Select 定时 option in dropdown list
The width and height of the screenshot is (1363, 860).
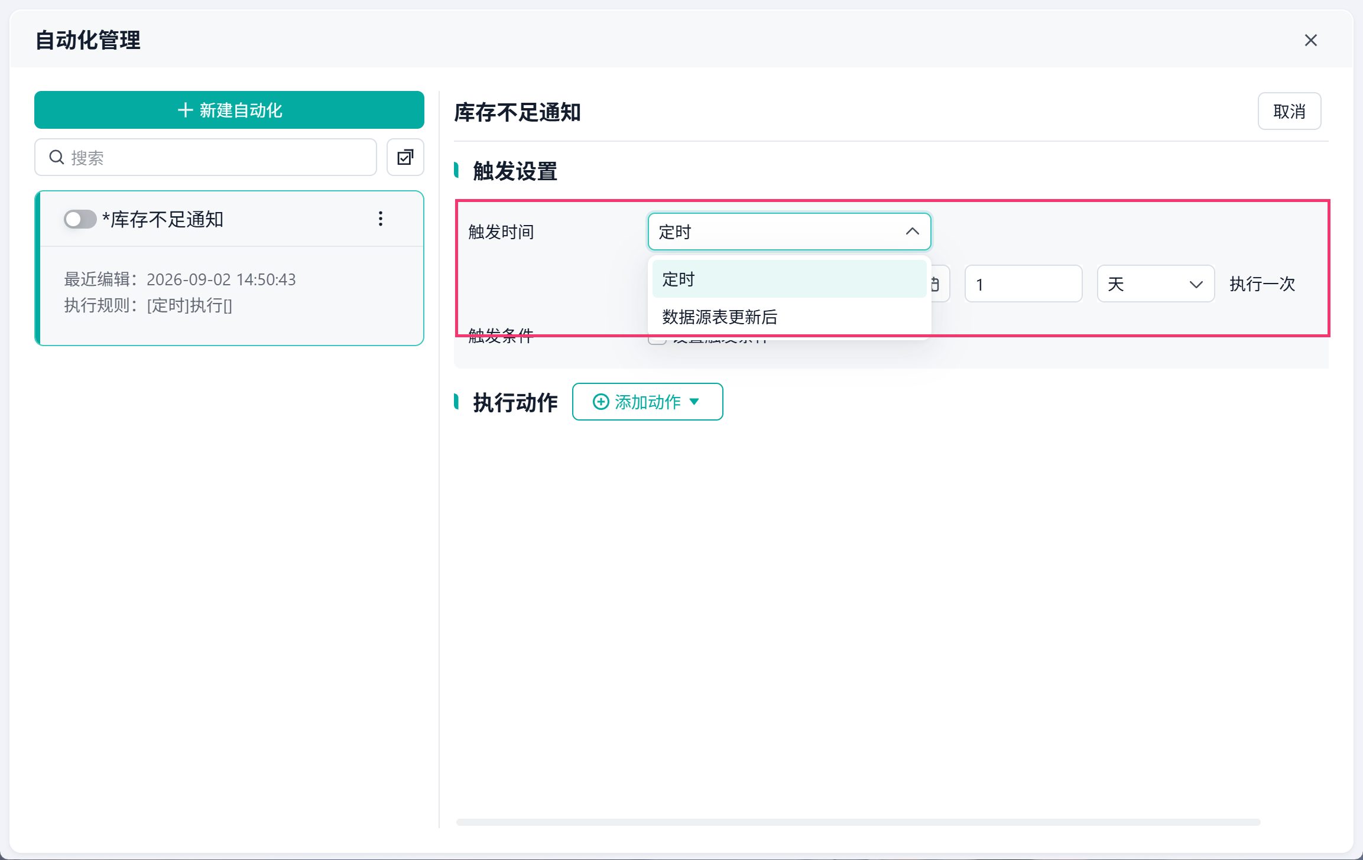coord(789,279)
